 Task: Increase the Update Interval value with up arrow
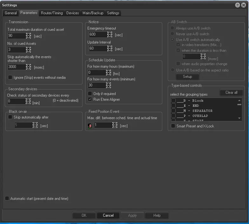coord(110,47)
